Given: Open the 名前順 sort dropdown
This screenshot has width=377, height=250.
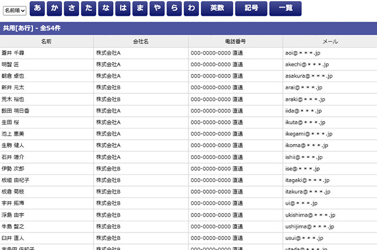Looking at the screenshot, I should (x=14, y=11).
